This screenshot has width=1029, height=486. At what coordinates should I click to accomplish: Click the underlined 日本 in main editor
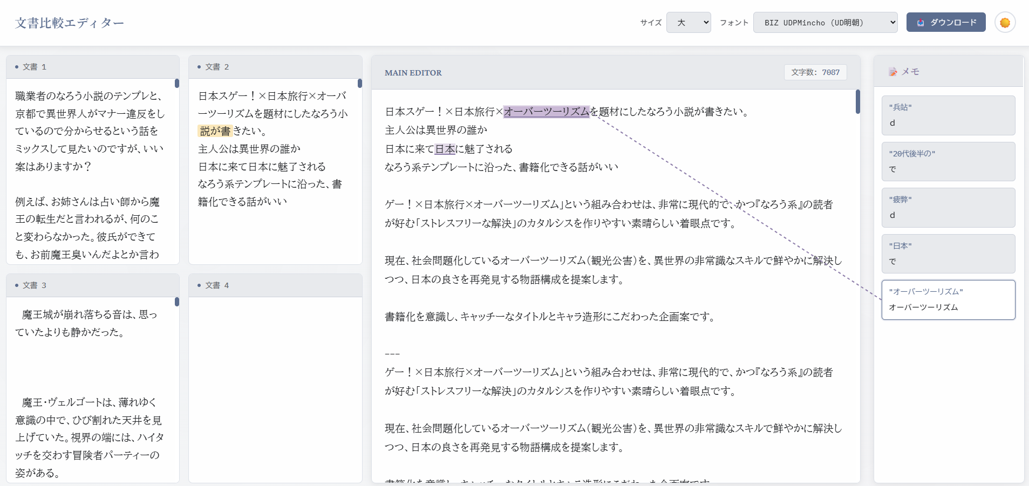click(445, 149)
